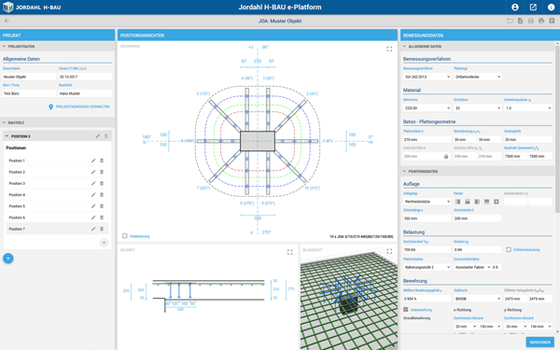This screenshot has height=350, width=560.
Task: Maximize the Grundriss view with fullscreen icon
Action: (389, 49)
